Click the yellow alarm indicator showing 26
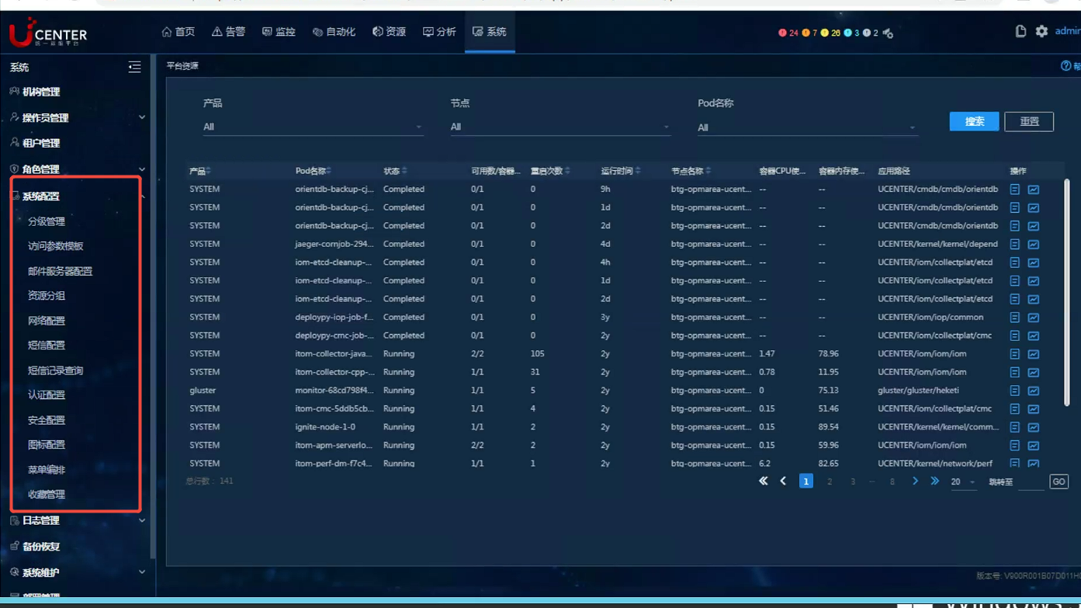The width and height of the screenshot is (1081, 608). (x=830, y=33)
